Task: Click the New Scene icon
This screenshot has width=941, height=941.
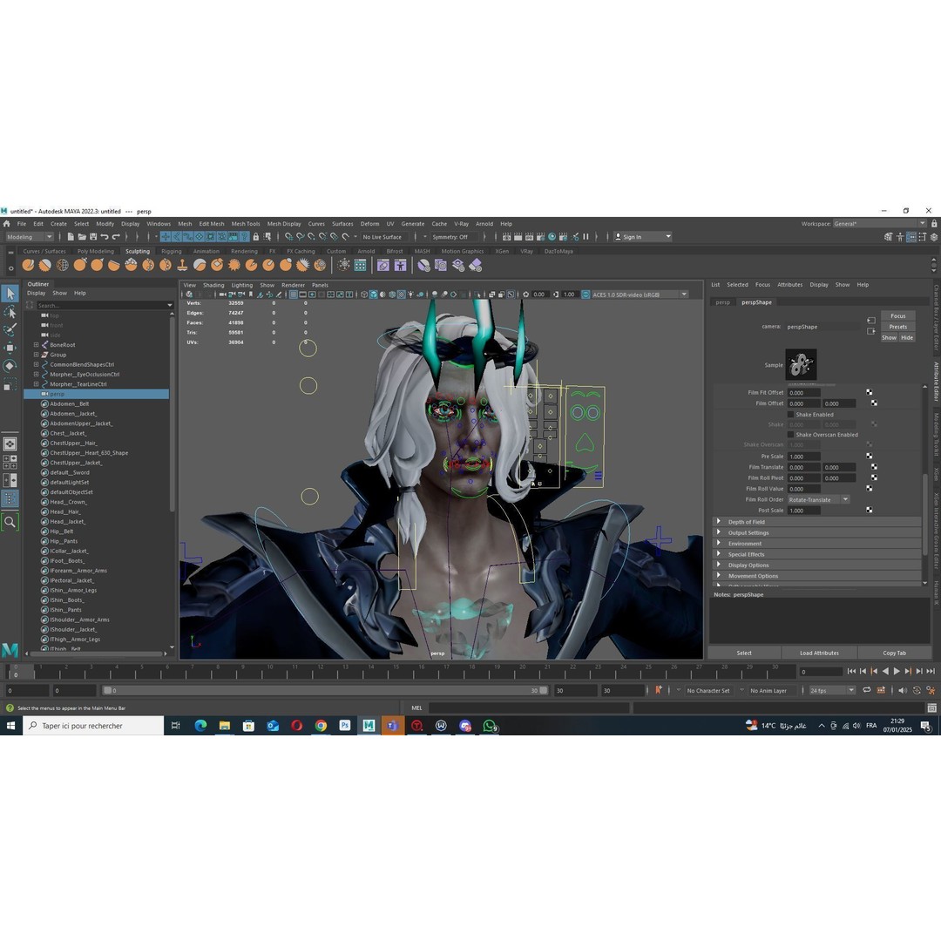Action: (x=71, y=236)
